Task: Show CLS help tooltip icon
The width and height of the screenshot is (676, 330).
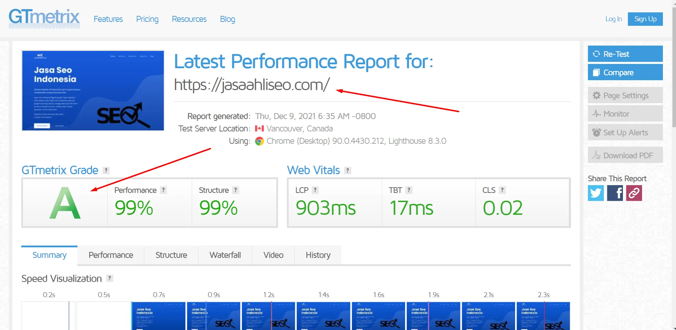Action: 502,190
